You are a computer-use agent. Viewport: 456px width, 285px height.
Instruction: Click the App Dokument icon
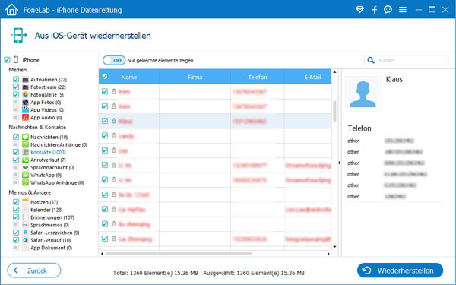(26, 248)
